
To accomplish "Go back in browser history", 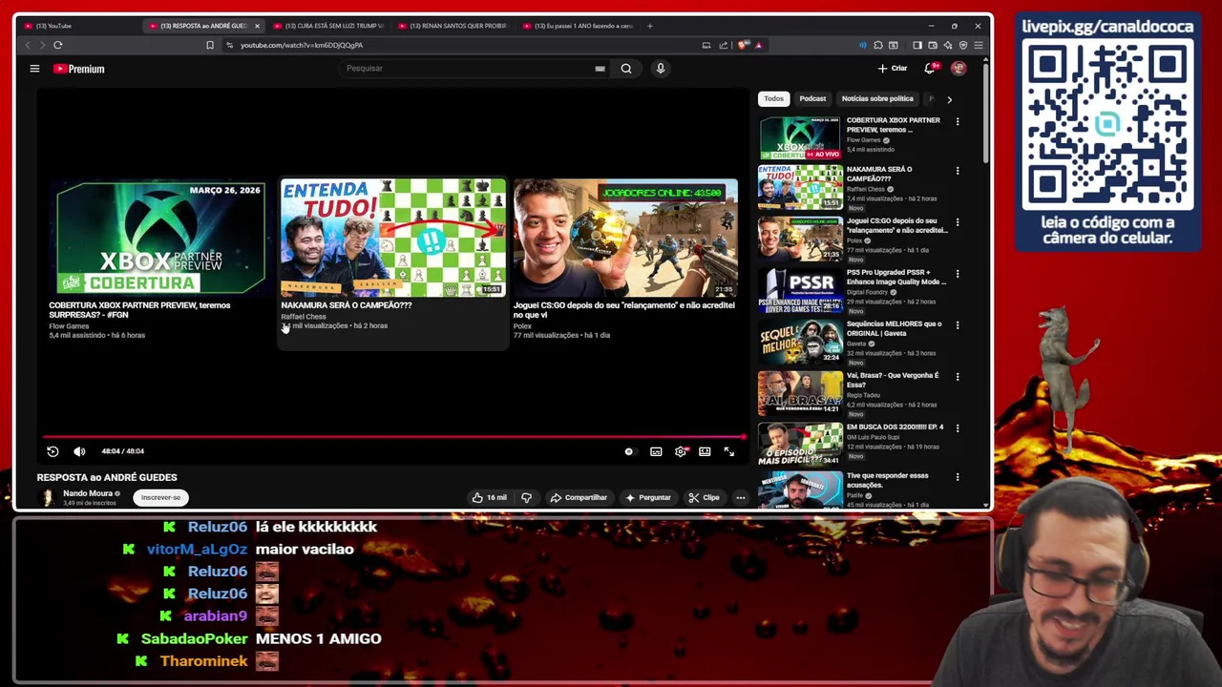I will 27,45.
